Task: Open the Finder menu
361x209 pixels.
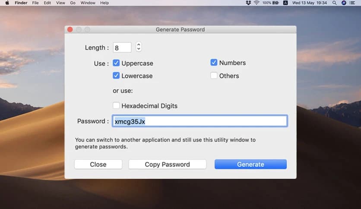Action: 21,3
